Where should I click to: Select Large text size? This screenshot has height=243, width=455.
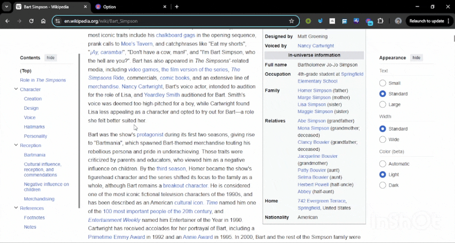(383, 104)
